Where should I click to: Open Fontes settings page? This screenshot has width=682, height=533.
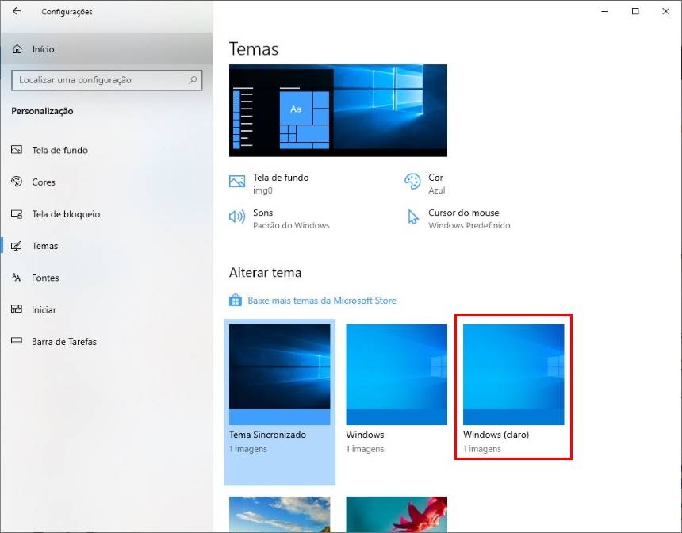(106, 278)
